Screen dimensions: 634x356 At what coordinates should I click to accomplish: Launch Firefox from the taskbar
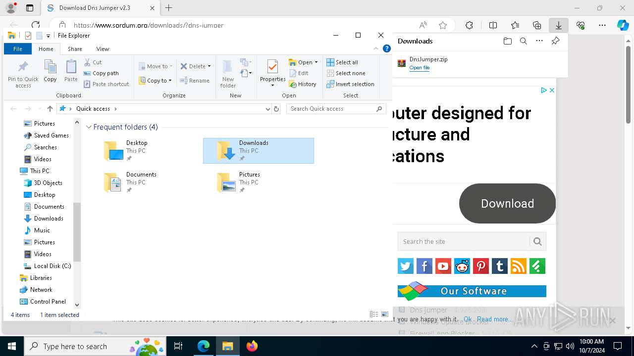pyautogui.click(x=252, y=346)
